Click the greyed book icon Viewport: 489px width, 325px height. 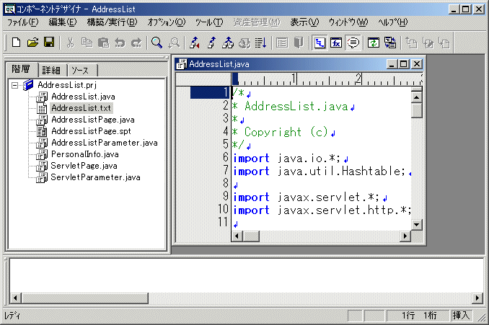pyautogui.click(x=299, y=43)
